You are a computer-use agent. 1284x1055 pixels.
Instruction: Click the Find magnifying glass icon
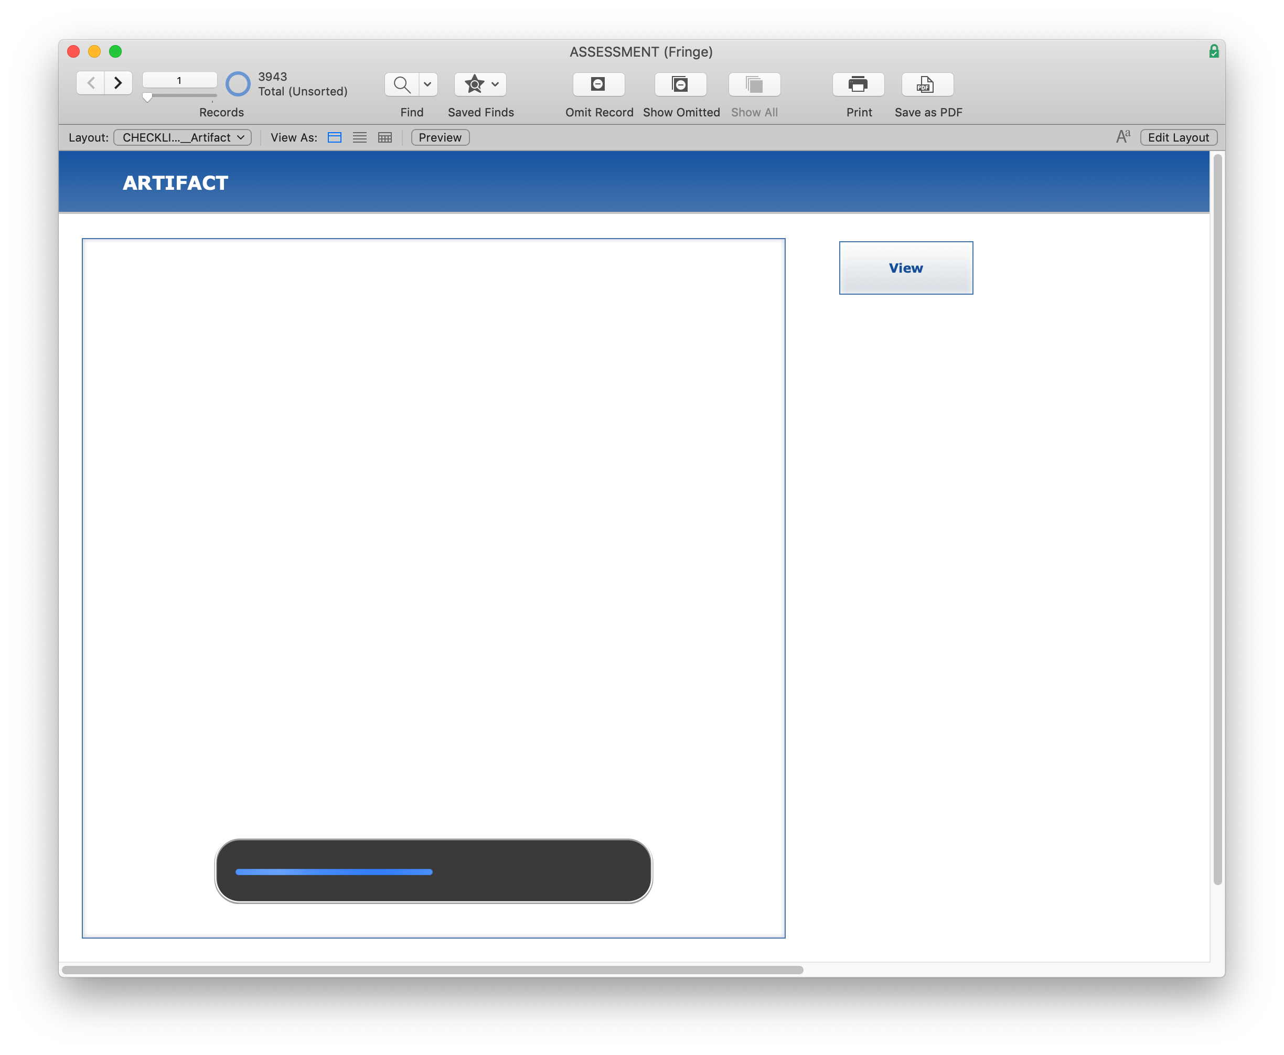coord(402,84)
